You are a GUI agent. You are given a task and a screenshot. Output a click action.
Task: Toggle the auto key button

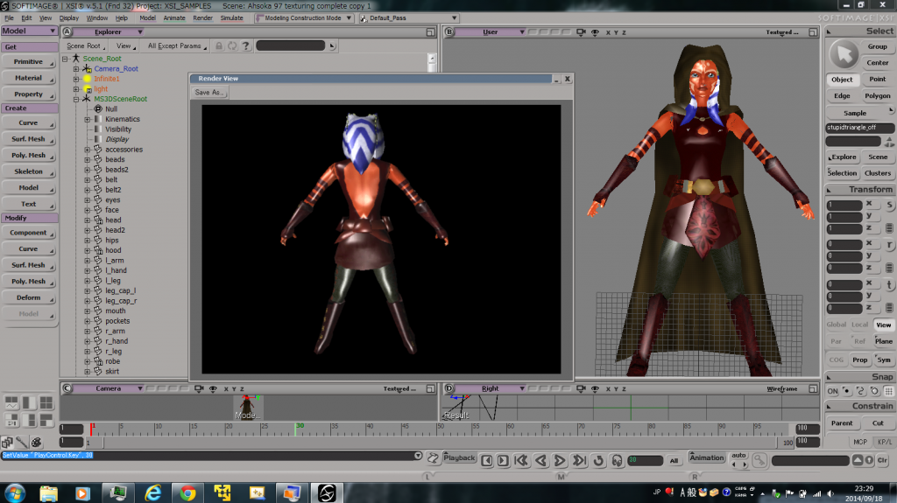tap(739, 456)
